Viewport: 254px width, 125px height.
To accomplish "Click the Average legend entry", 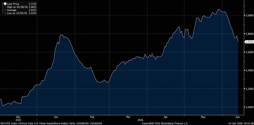I will point(22,10).
